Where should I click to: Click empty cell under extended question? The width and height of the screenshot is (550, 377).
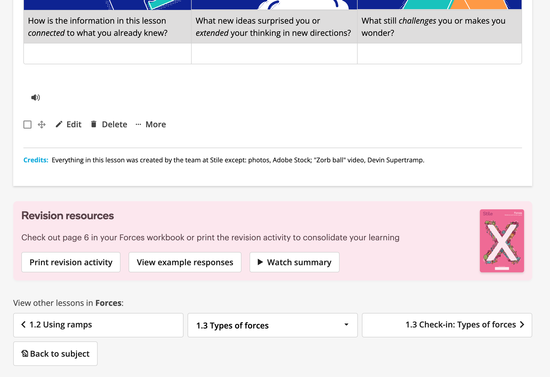coord(274,54)
